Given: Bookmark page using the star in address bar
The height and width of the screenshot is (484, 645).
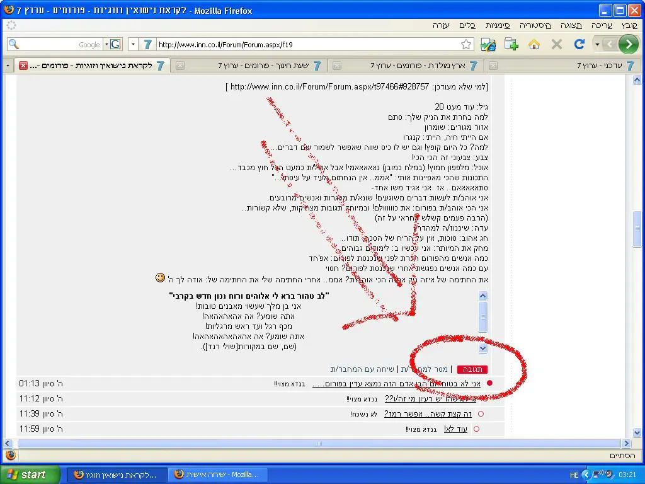Looking at the screenshot, I should coord(466,44).
